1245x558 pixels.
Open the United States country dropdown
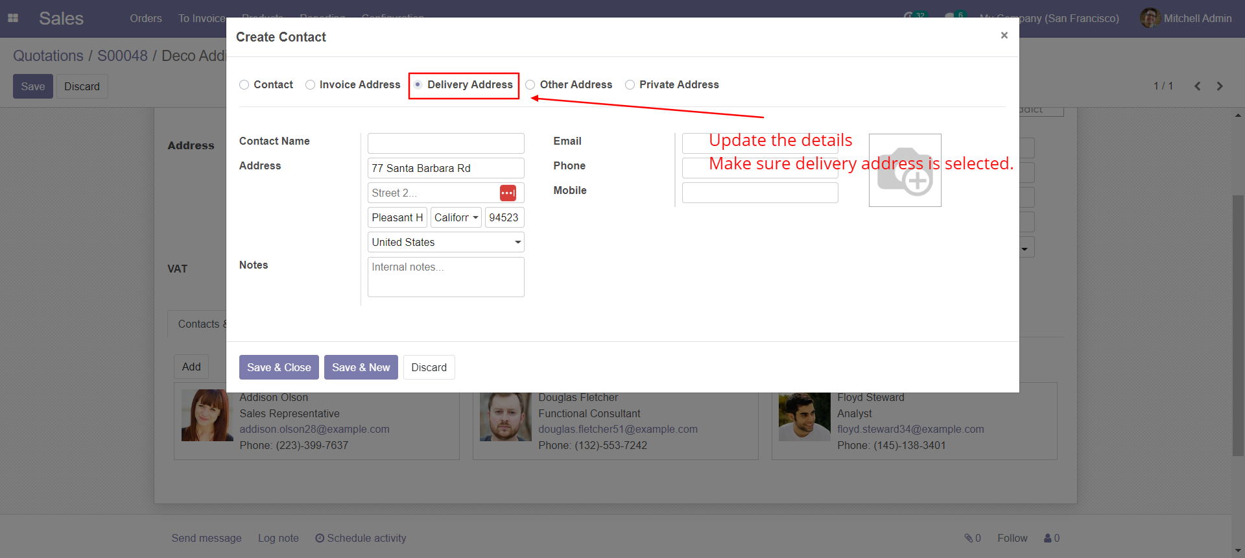tap(445, 242)
